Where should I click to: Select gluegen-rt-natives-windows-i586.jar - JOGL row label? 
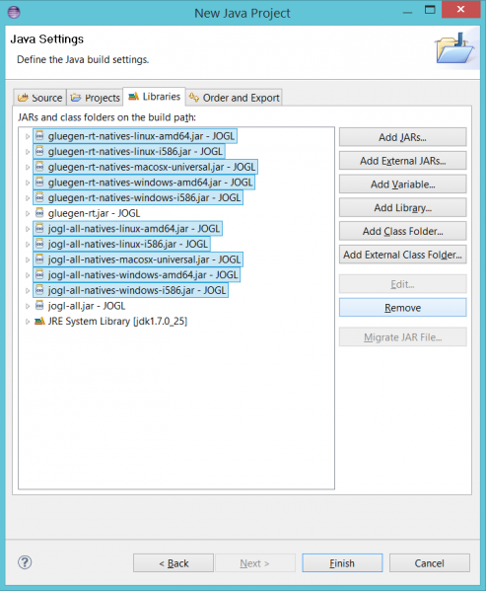pos(144,198)
